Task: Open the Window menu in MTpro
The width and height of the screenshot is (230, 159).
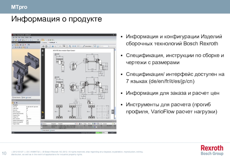Action: tap(27, 38)
